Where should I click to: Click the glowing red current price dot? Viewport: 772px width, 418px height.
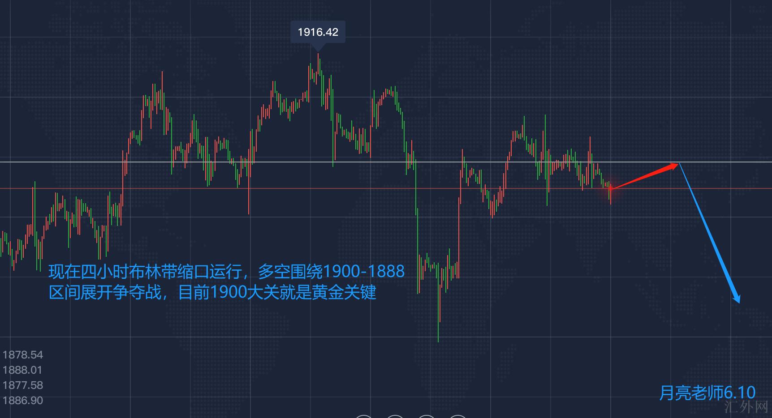(x=610, y=188)
